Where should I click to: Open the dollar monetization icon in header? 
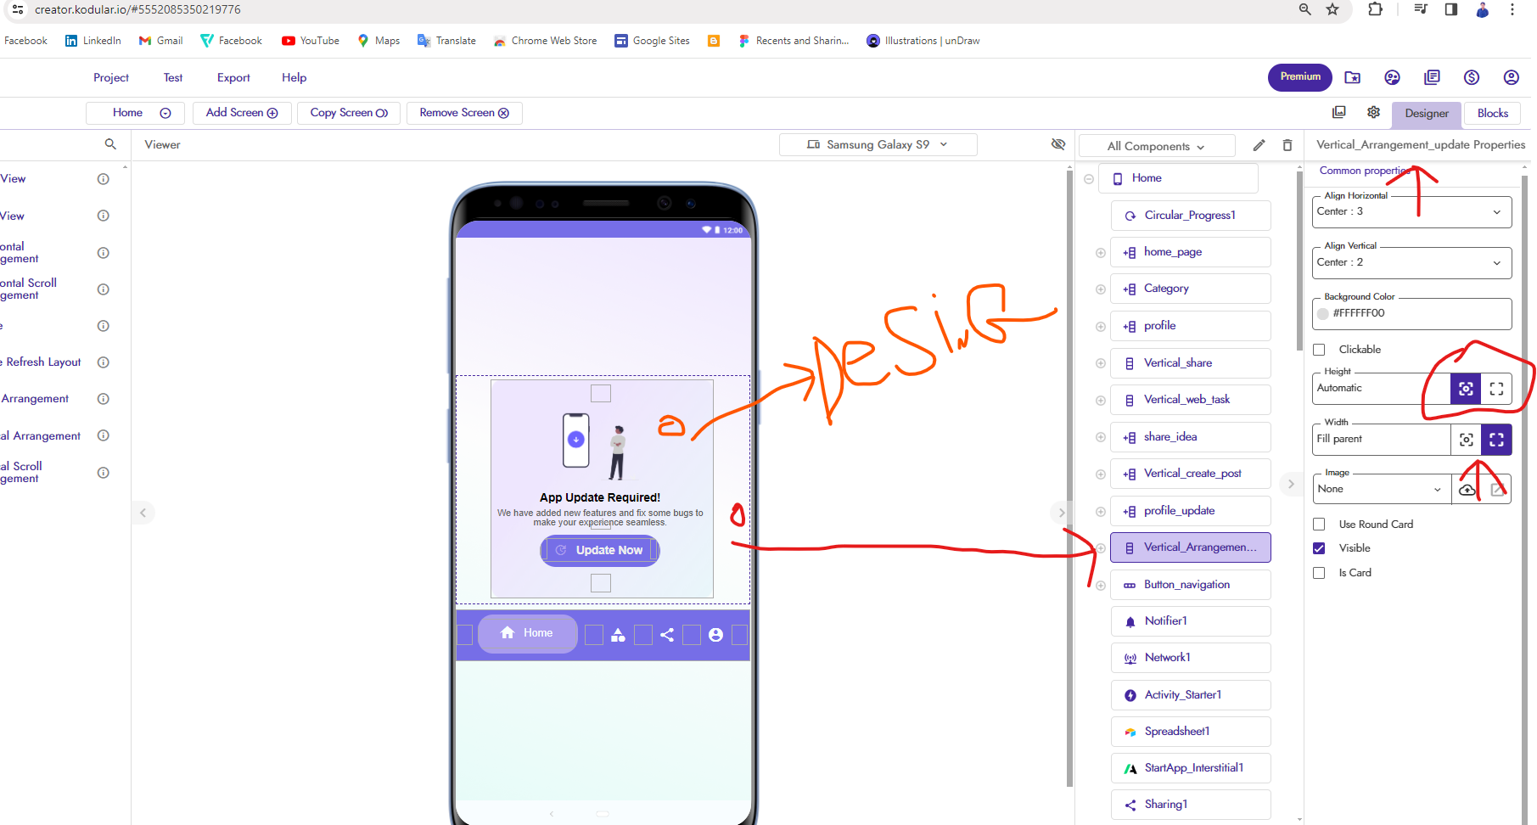(1472, 77)
